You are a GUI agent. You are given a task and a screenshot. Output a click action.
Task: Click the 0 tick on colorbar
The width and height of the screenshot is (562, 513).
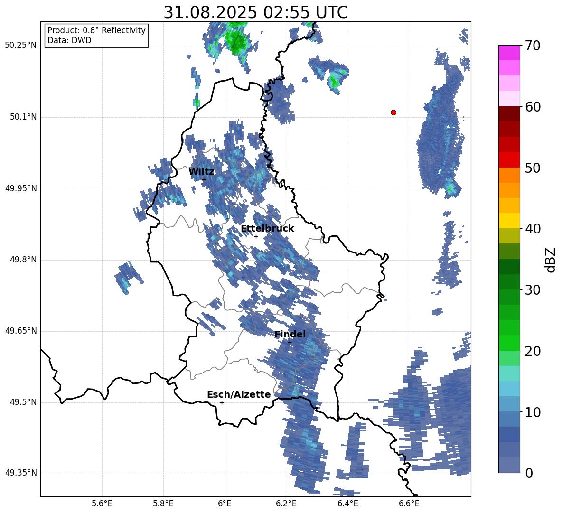[529, 473]
